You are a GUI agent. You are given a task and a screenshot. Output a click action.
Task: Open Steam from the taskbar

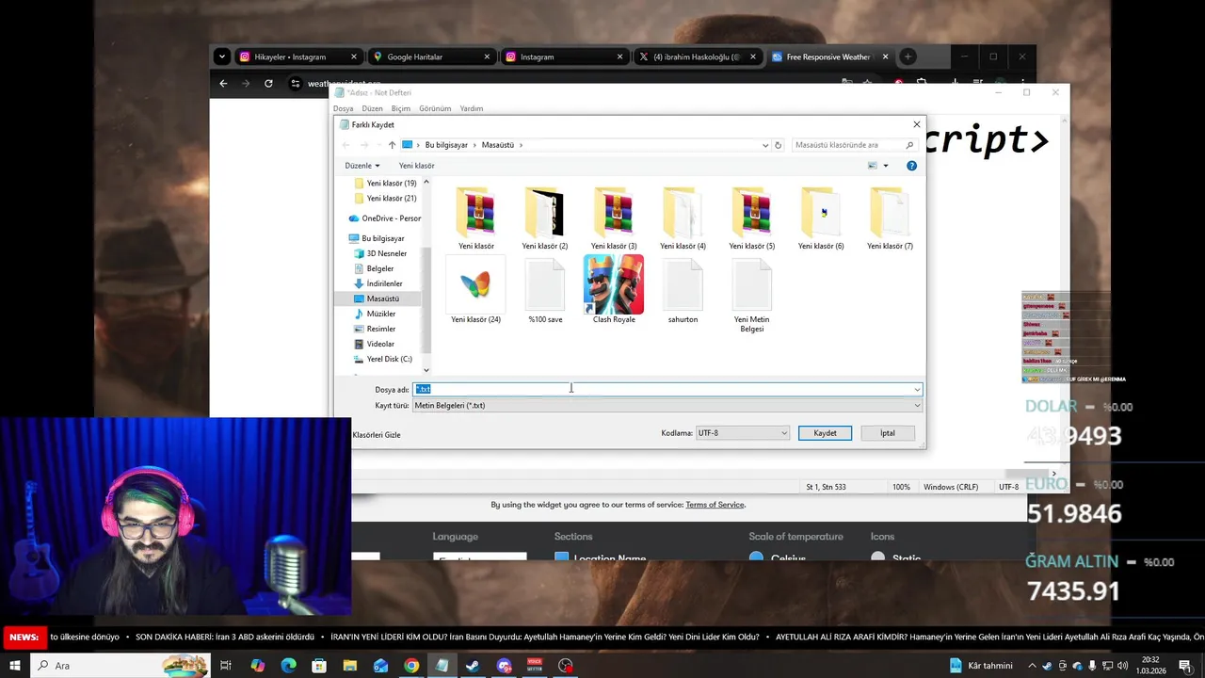473,666
